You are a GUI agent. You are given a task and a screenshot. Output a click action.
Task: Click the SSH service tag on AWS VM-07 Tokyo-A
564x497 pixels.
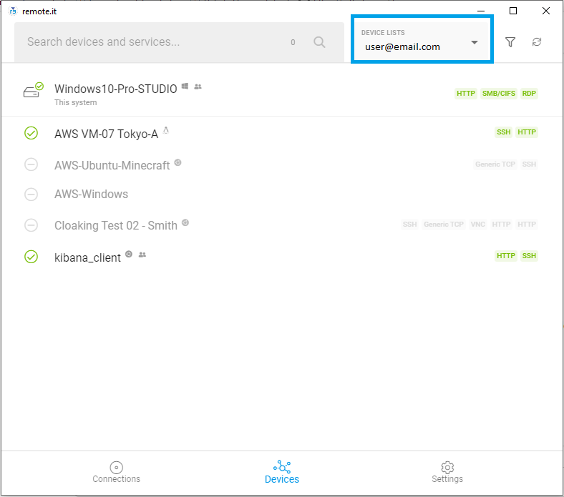[504, 132]
